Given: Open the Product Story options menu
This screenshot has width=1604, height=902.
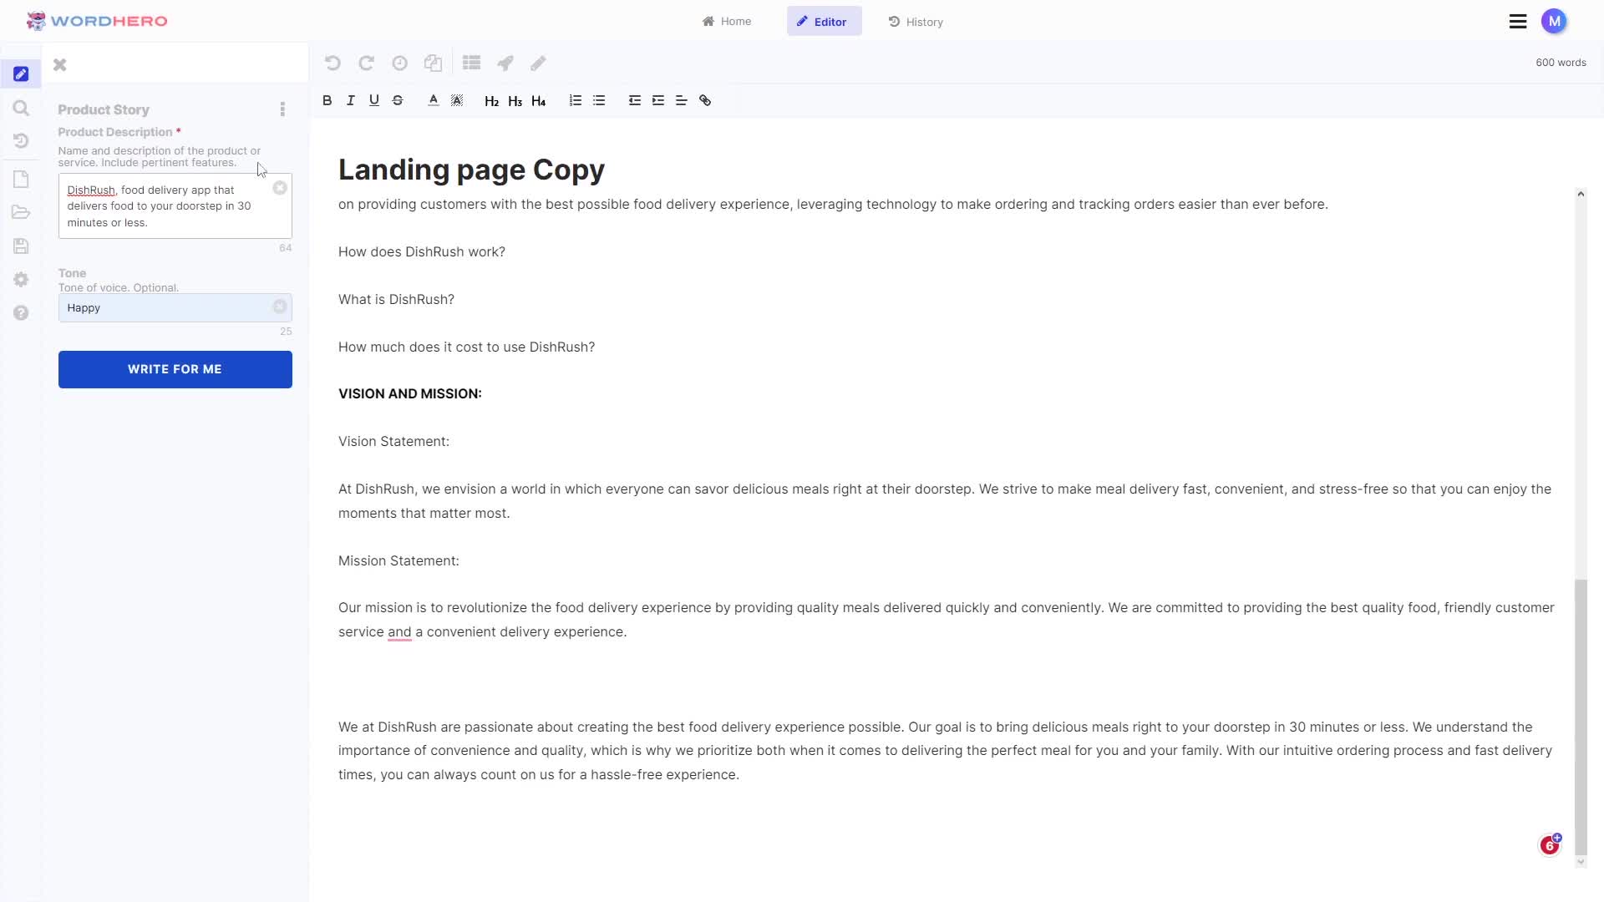Looking at the screenshot, I should coord(282,109).
